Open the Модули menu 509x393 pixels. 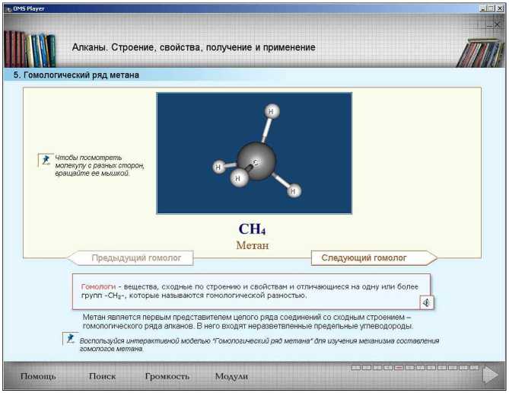(231, 376)
